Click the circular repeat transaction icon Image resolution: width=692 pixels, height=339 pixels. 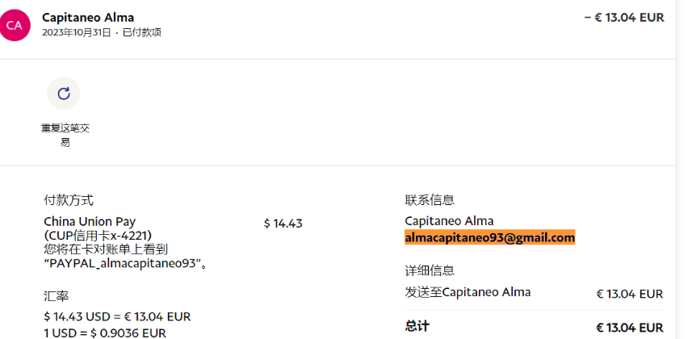pyautogui.click(x=64, y=93)
